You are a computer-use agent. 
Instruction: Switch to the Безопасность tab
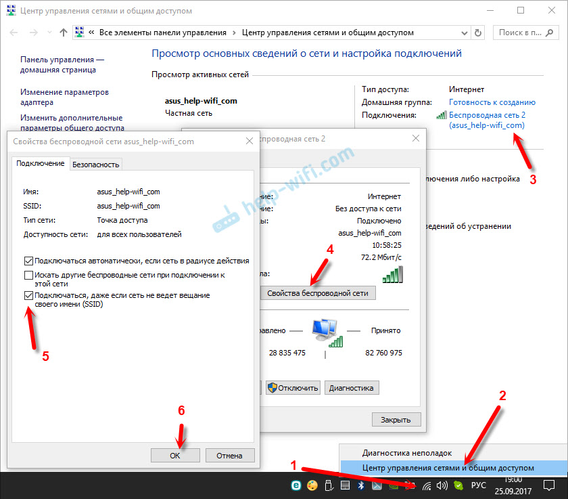point(95,165)
